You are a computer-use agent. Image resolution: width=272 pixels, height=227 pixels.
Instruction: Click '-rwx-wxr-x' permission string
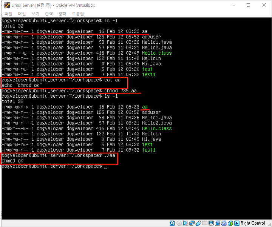[15, 107]
